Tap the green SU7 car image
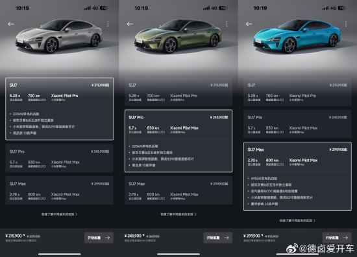This screenshot has width=357, height=257. click(178, 36)
